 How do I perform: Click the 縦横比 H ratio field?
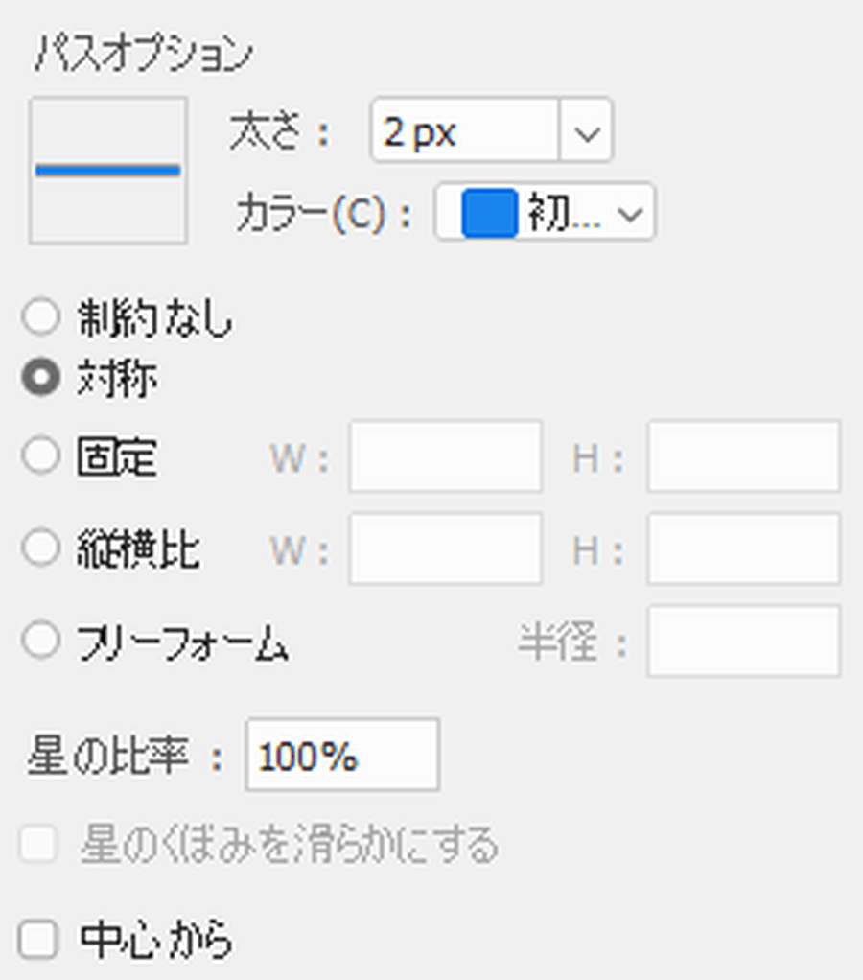744,548
